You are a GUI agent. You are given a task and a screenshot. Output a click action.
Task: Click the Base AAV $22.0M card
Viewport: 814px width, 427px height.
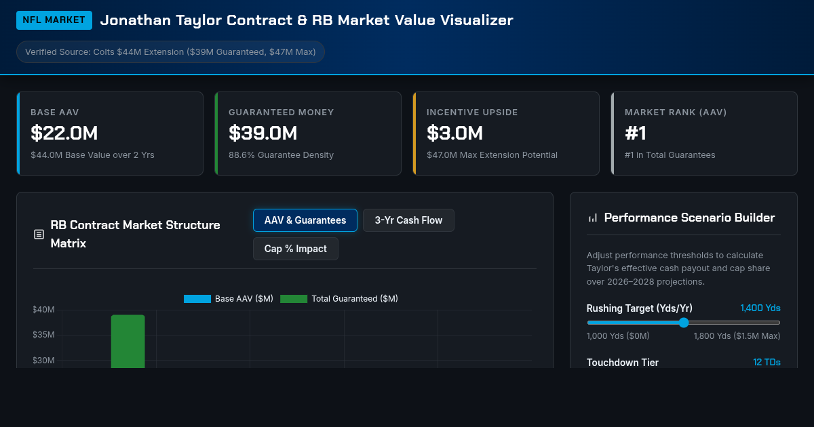[110, 134]
